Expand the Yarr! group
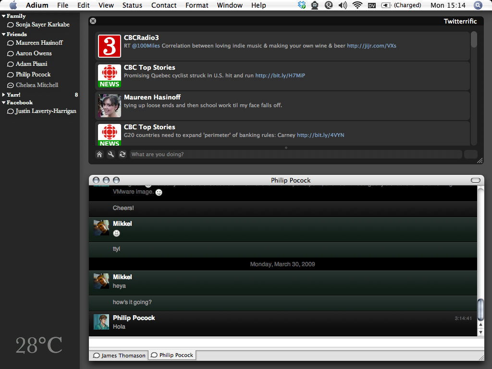492x369 pixels. [3, 95]
